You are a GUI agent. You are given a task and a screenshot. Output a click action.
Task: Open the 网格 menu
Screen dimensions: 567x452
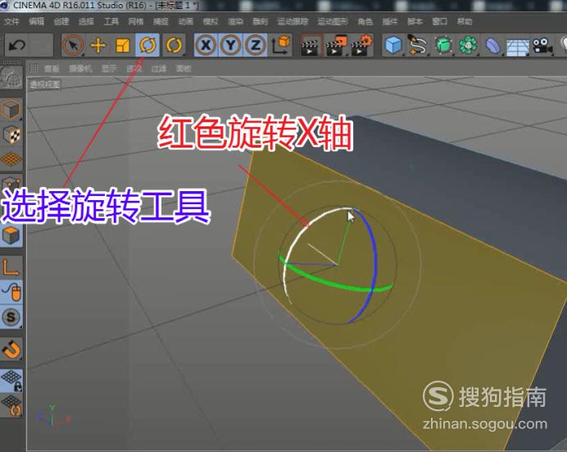tap(136, 21)
